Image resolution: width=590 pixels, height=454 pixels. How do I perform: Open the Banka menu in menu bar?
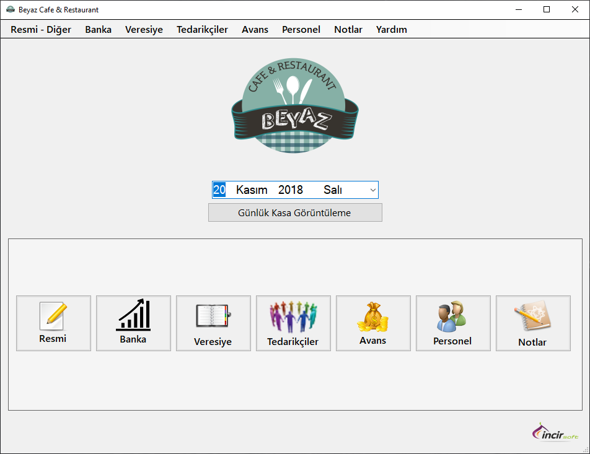coord(98,29)
